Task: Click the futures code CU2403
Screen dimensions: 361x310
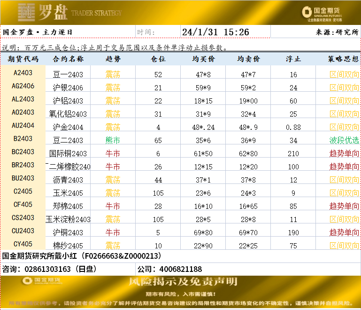Action: (23, 231)
